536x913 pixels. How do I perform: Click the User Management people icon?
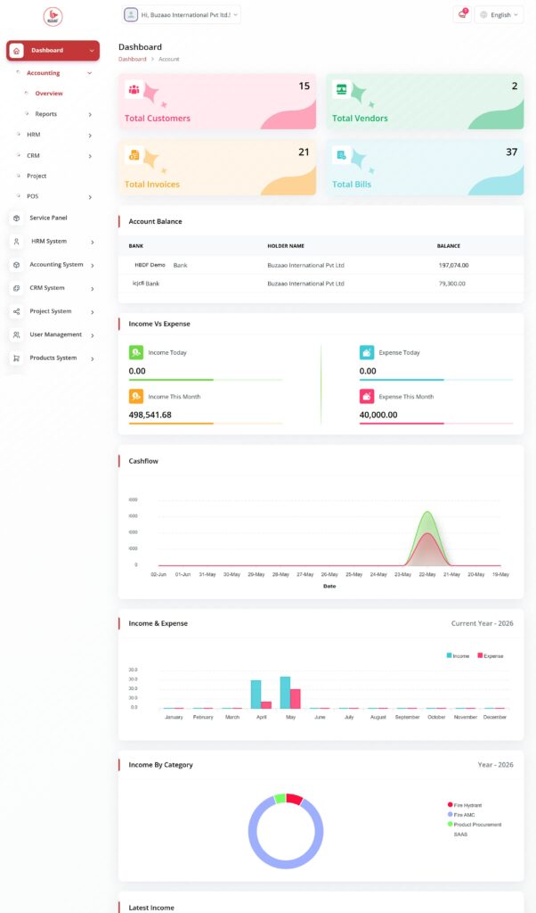tap(16, 335)
